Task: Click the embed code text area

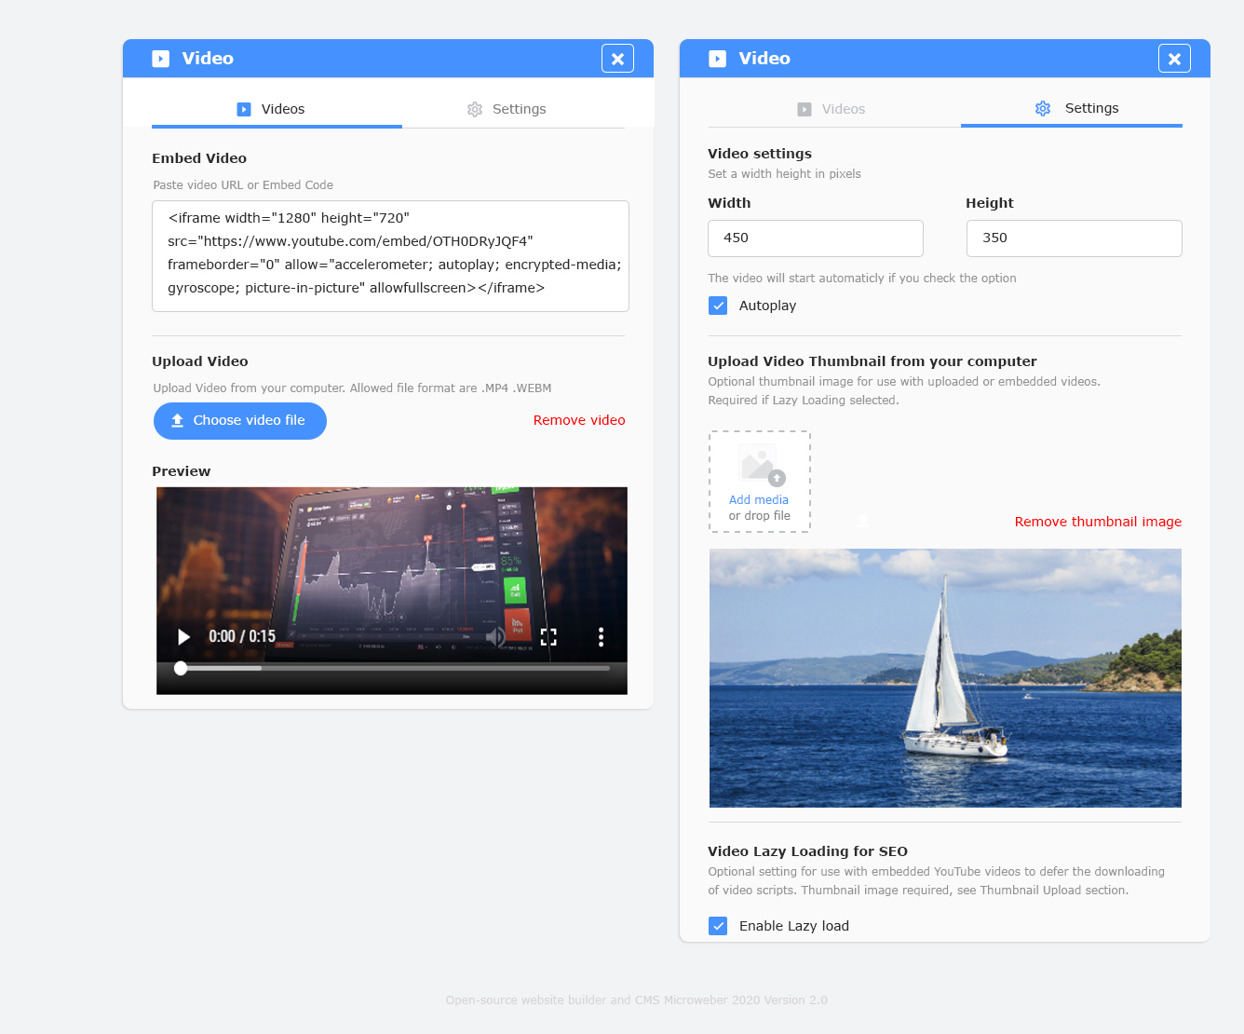Action: point(390,256)
